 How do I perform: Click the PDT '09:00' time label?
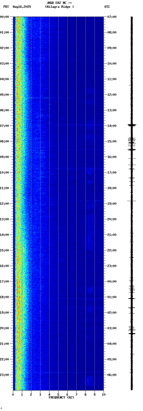pos(5,157)
